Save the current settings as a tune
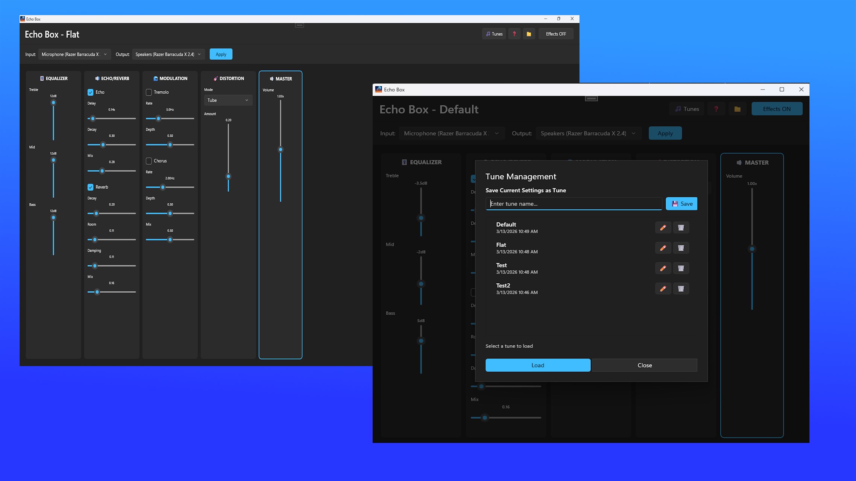Viewport: 856px width, 481px height. click(681, 204)
